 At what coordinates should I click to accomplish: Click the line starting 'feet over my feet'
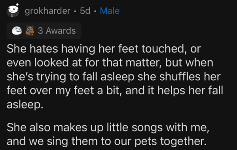(x=115, y=91)
